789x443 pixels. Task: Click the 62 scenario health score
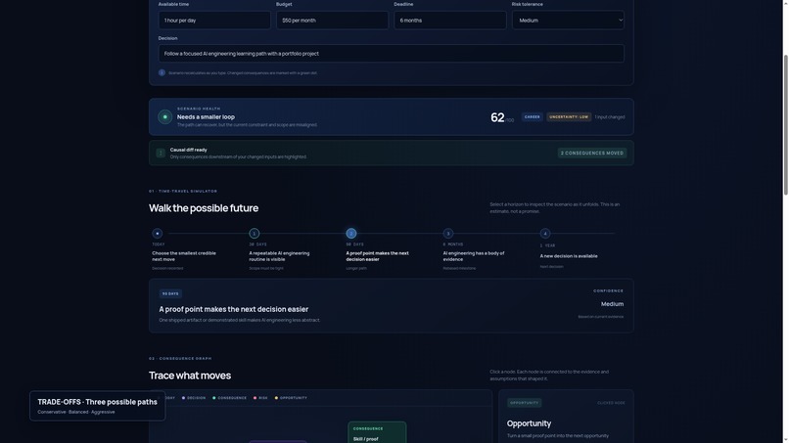tap(497, 117)
